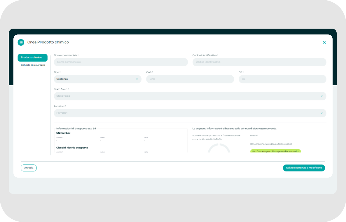Click the Score H description text
This screenshot has height=222, width=346.
point(216,137)
